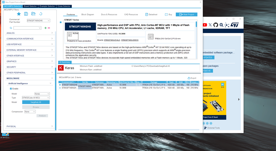Click the favorites star icon in MCU/MPU Filters
This screenshot has width=276, height=151.
click(x=19, y=14)
